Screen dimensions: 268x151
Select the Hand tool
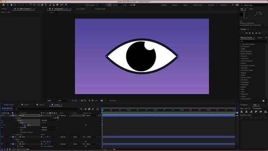[11, 5]
